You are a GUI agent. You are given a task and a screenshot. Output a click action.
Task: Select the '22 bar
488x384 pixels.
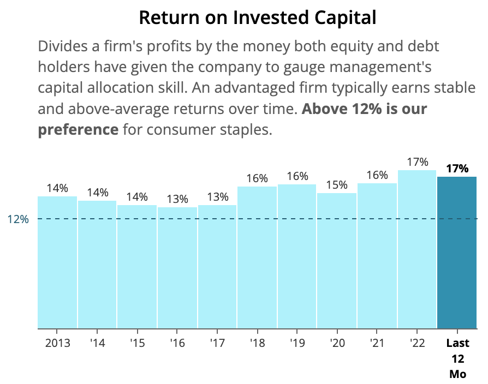417,249
